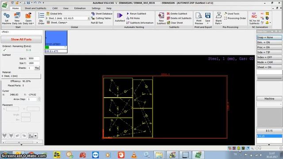Create a New SubNest
Image resolution: width=283 pixels, height=159 pixels.
161,19
